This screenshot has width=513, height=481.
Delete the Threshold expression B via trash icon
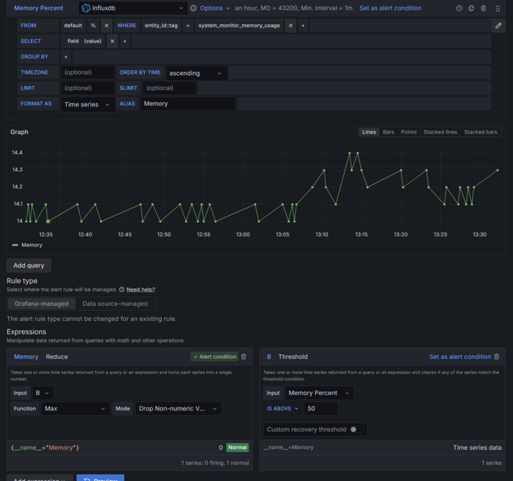click(496, 357)
